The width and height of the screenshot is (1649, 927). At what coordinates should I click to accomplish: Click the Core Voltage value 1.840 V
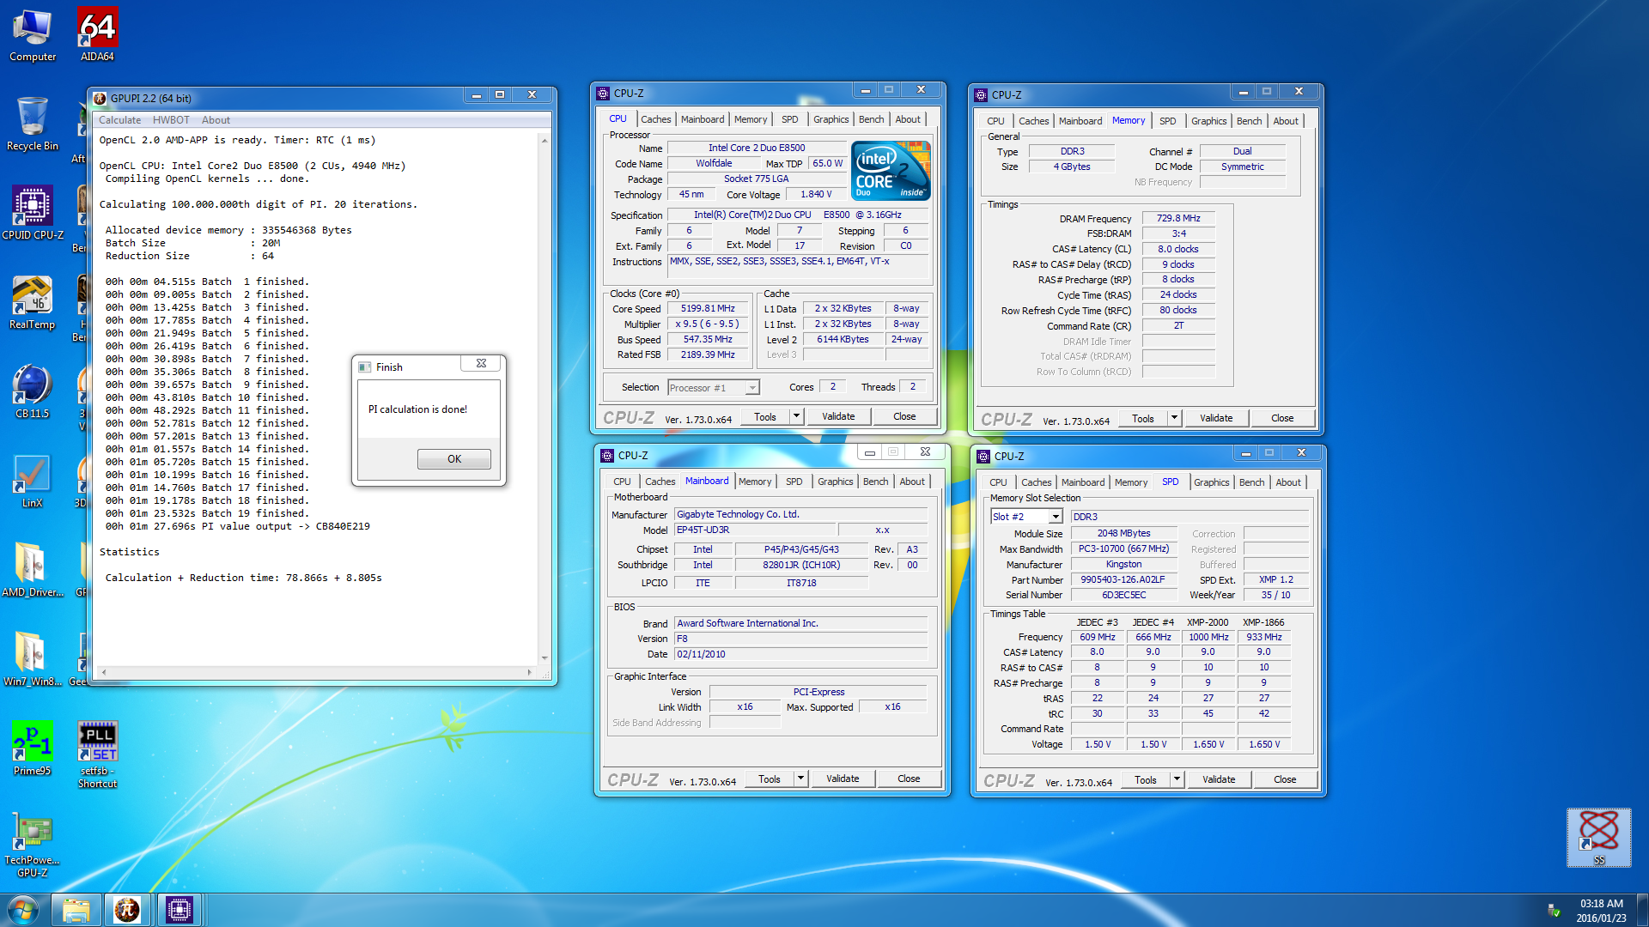815,194
